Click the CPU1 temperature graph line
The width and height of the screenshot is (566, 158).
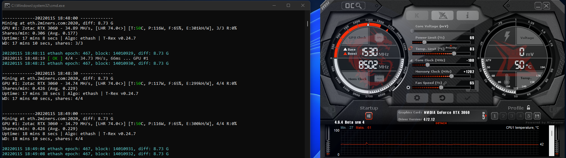(440, 144)
